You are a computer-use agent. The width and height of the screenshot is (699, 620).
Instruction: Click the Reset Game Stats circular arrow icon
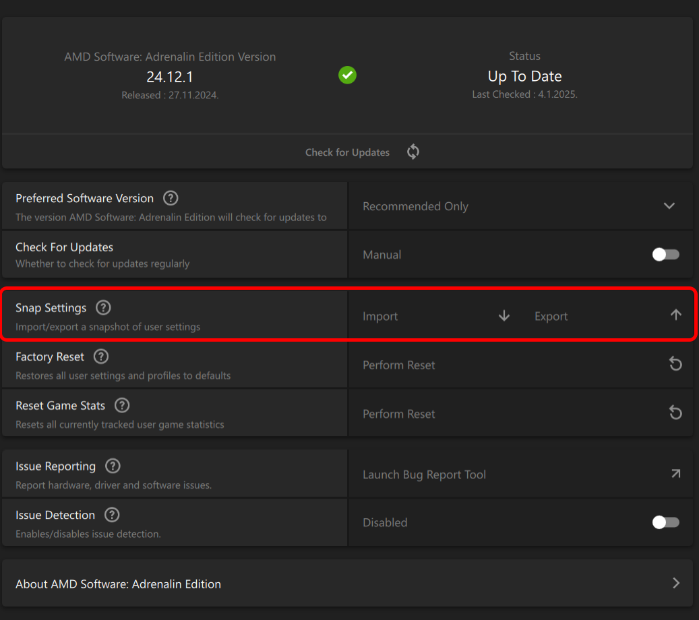click(676, 412)
